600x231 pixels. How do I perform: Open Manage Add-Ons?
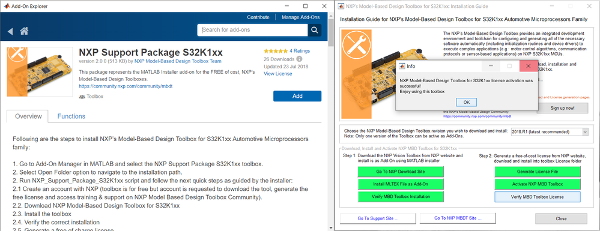point(301,17)
